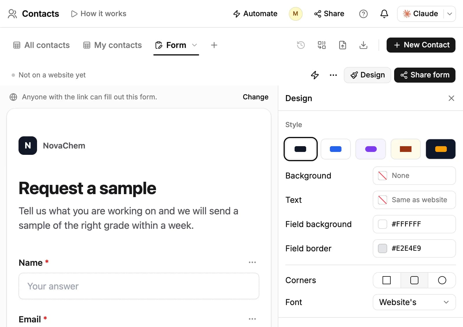The width and height of the screenshot is (463, 327).
Task: Select the dark navy style preset
Action: coord(300,149)
